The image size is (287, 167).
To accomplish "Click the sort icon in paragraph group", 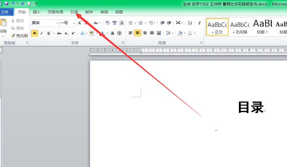I will point(190,23).
